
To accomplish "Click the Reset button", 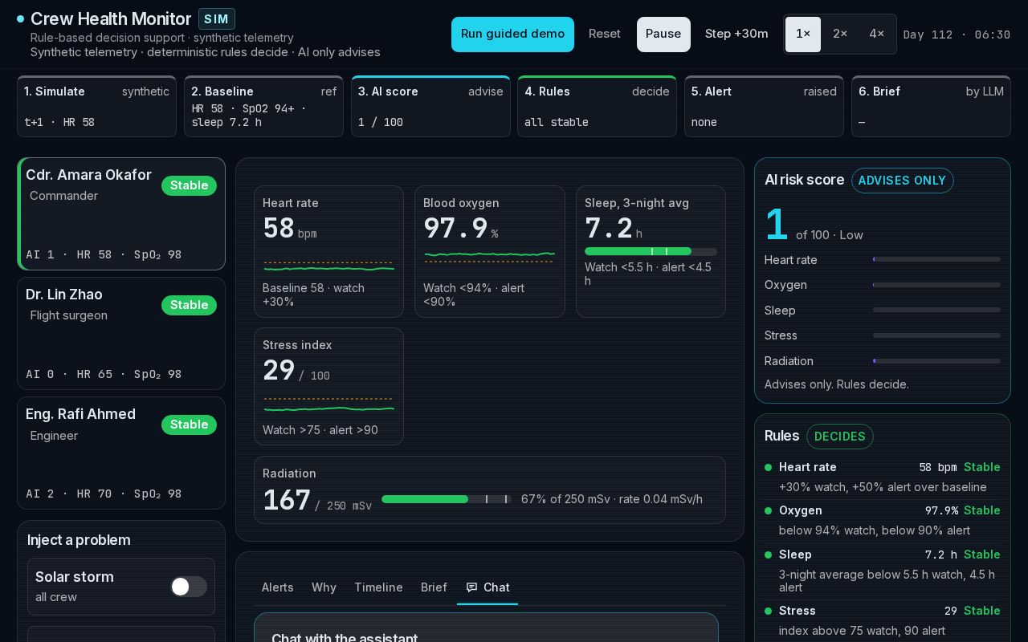I will pos(605,34).
